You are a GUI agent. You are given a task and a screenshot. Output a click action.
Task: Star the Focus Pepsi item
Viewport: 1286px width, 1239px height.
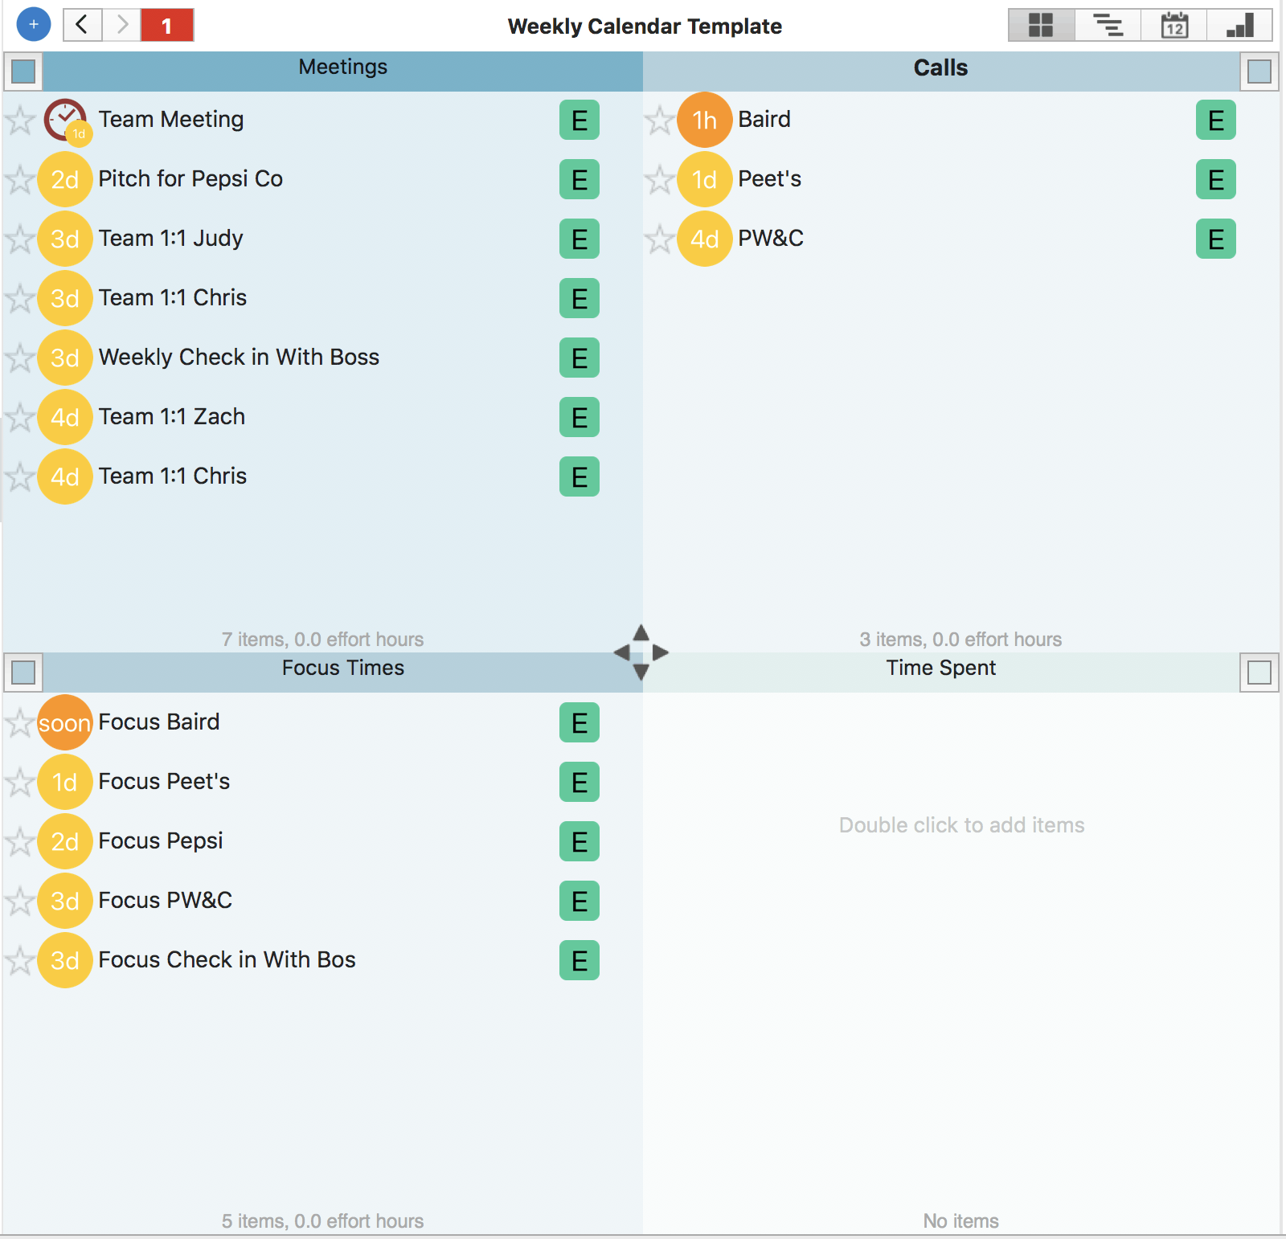pos(19,842)
